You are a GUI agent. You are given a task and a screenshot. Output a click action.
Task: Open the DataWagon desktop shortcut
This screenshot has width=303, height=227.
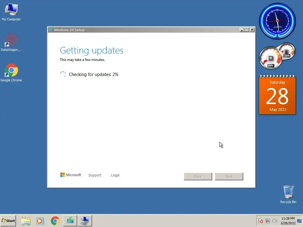tap(11, 43)
